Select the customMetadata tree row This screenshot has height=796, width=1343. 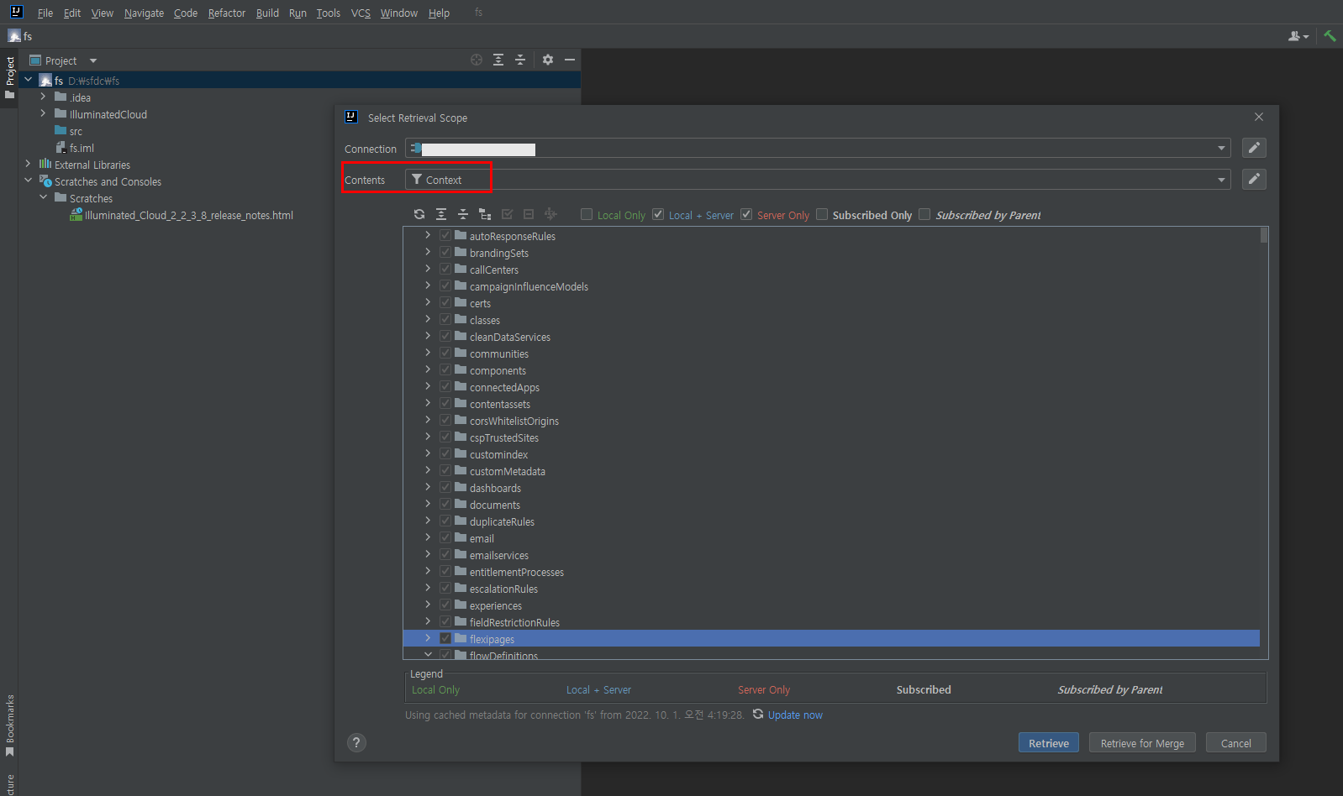[831, 471]
